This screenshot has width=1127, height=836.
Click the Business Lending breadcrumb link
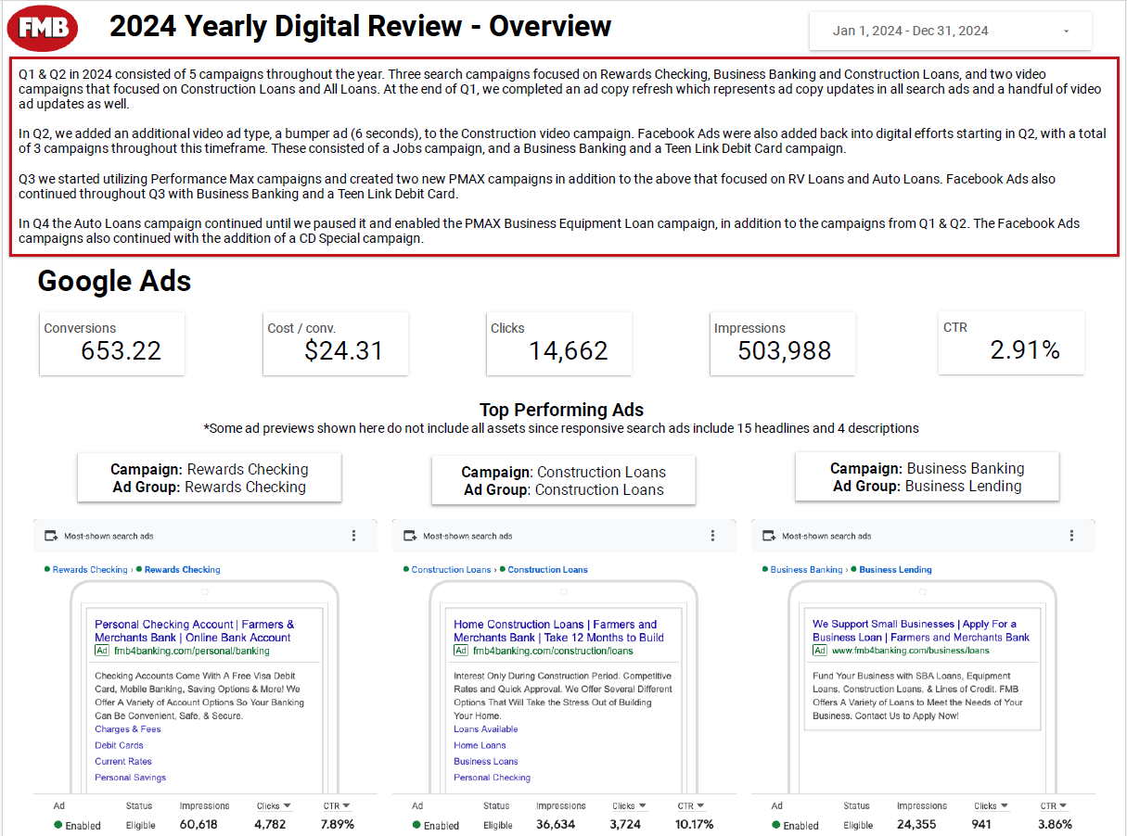pos(895,570)
